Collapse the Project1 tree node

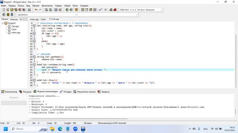pos(3,23)
